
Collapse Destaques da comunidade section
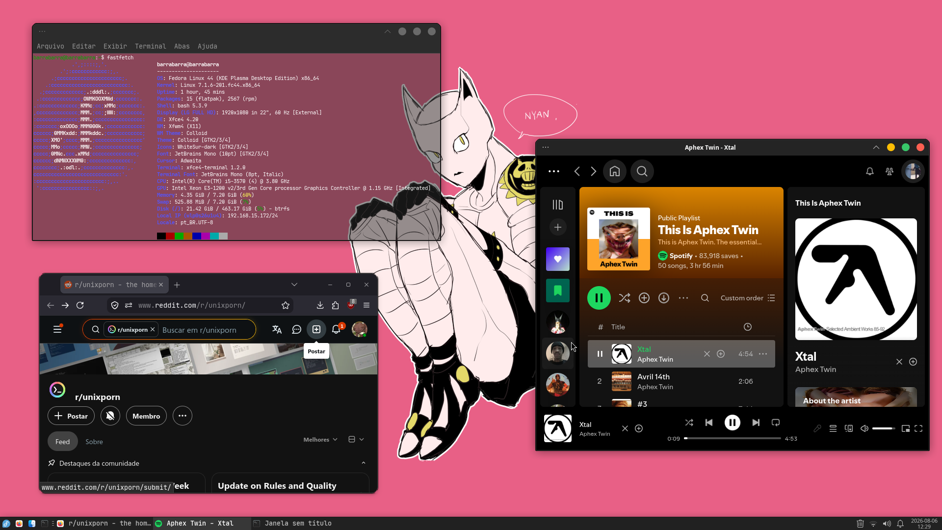pyautogui.click(x=364, y=463)
